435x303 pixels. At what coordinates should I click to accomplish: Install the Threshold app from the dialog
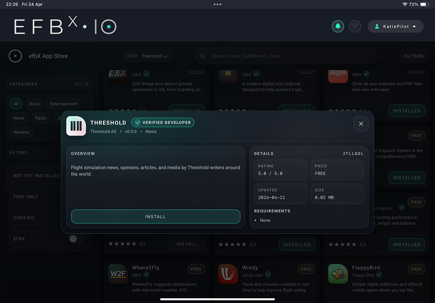point(156,217)
